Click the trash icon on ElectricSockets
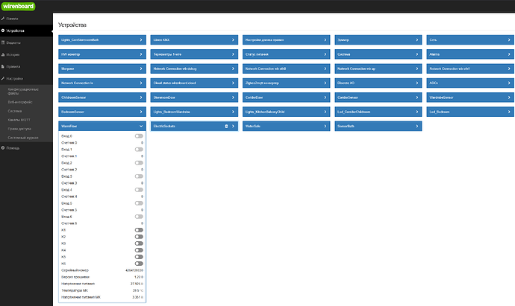The width and height of the screenshot is (515, 306). (227, 127)
